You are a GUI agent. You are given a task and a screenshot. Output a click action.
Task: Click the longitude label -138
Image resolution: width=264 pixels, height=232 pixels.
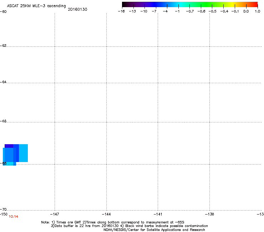click(x=210, y=214)
